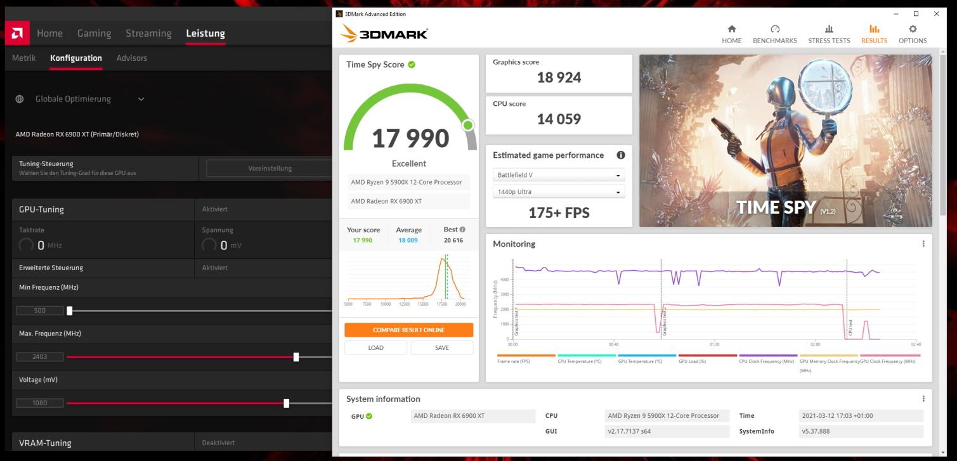Click the 175+ FPS estimate text

559,213
